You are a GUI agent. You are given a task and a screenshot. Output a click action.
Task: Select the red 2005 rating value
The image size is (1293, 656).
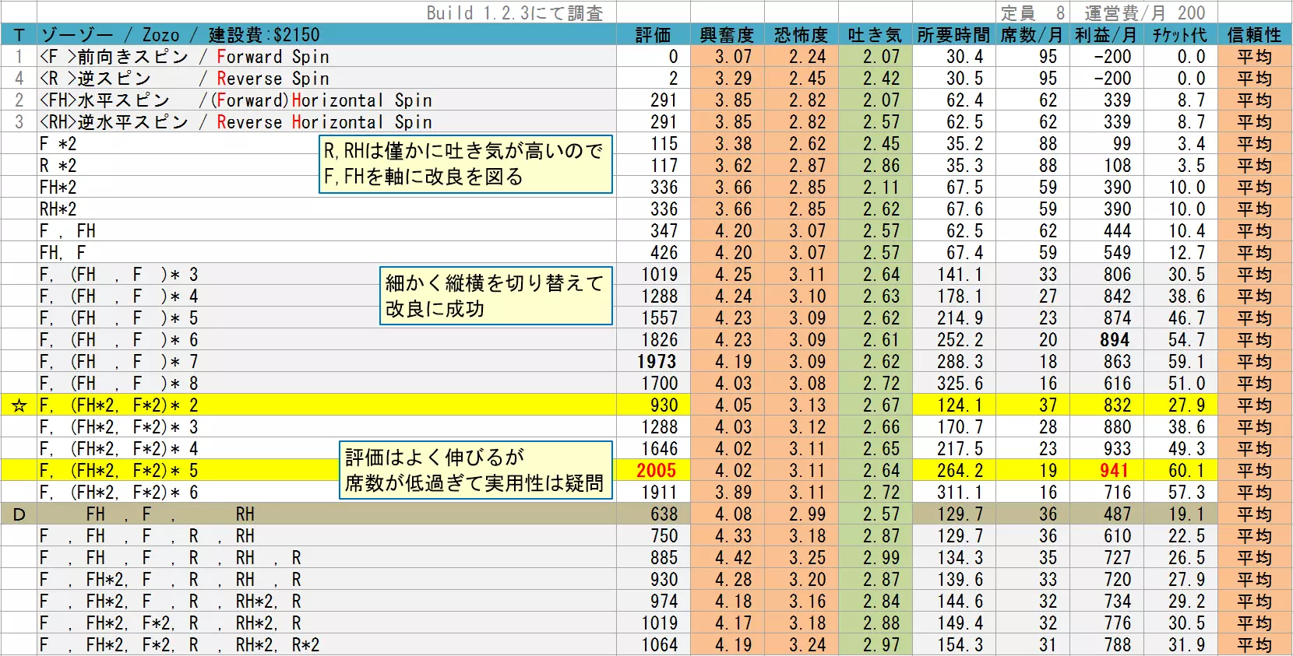coord(657,471)
